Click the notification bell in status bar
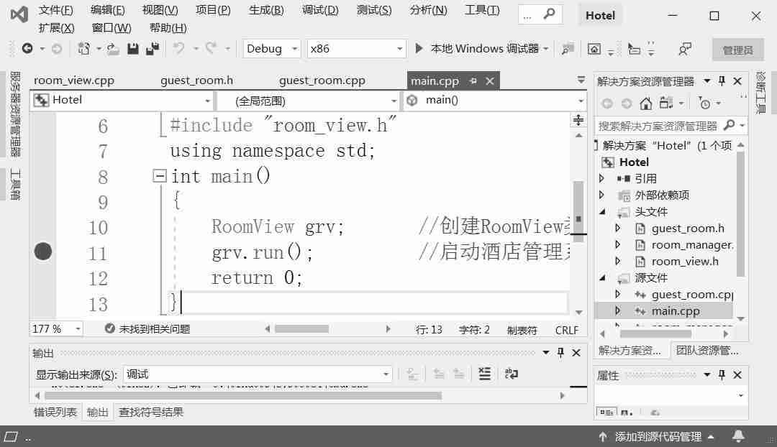Viewport: 777px width, 447px height. [738, 436]
